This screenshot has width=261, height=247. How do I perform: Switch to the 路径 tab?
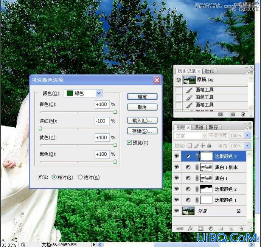213,128
